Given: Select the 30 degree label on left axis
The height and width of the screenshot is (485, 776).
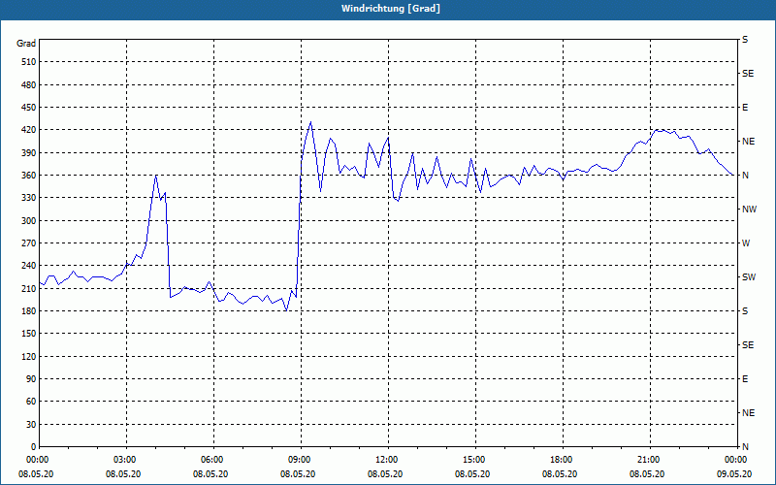Looking at the screenshot, I should (x=31, y=425).
